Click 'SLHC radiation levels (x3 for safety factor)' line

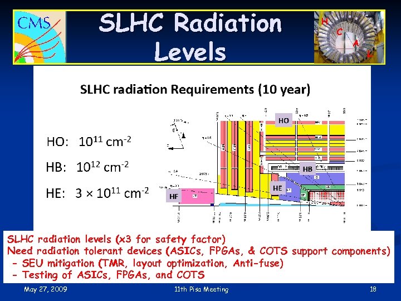(x=116, y=239)
